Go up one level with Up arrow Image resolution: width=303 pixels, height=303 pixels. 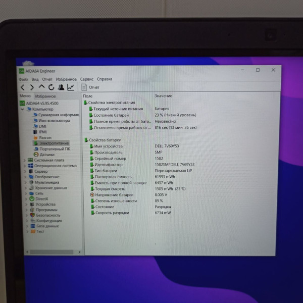[41, 87]
